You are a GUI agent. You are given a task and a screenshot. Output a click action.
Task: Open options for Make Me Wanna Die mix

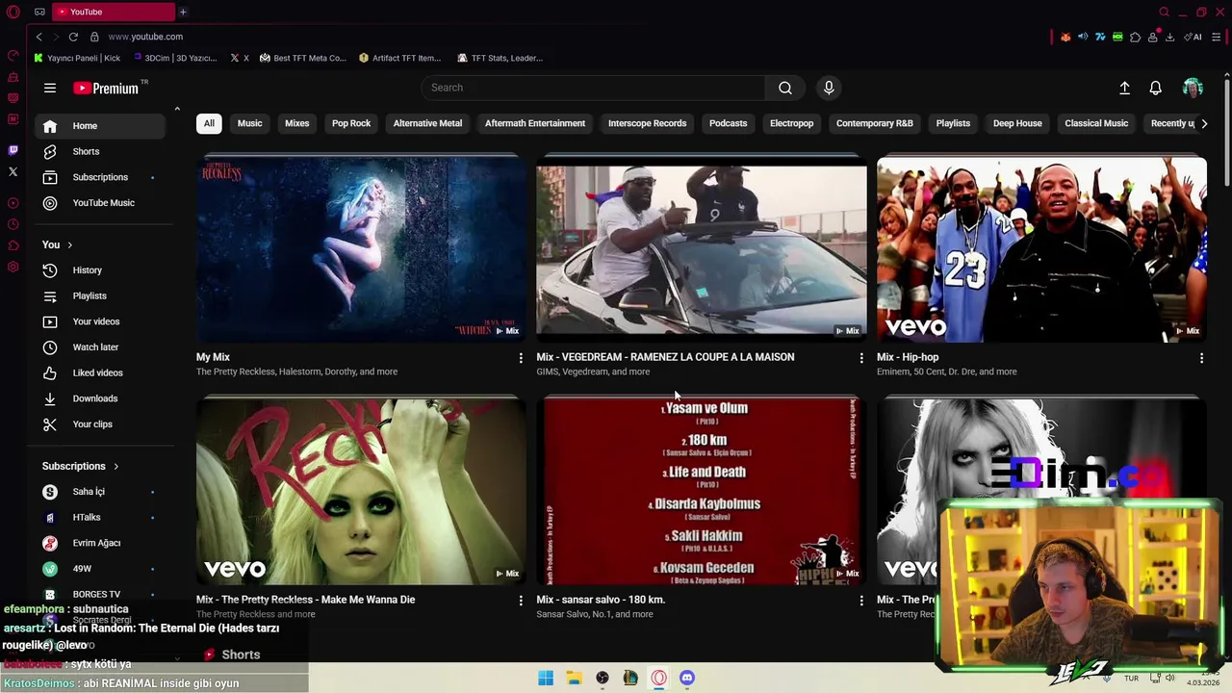[x=521, y=601]
